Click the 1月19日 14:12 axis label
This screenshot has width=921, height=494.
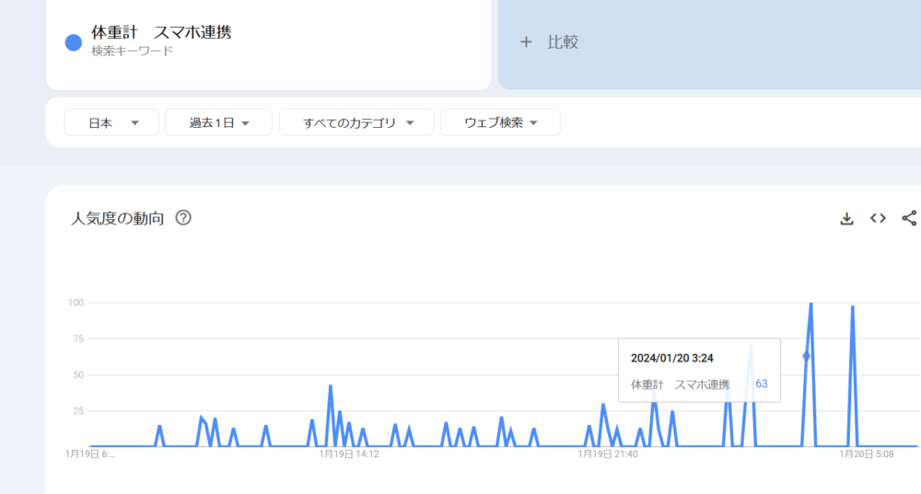(x=349, y=454)
